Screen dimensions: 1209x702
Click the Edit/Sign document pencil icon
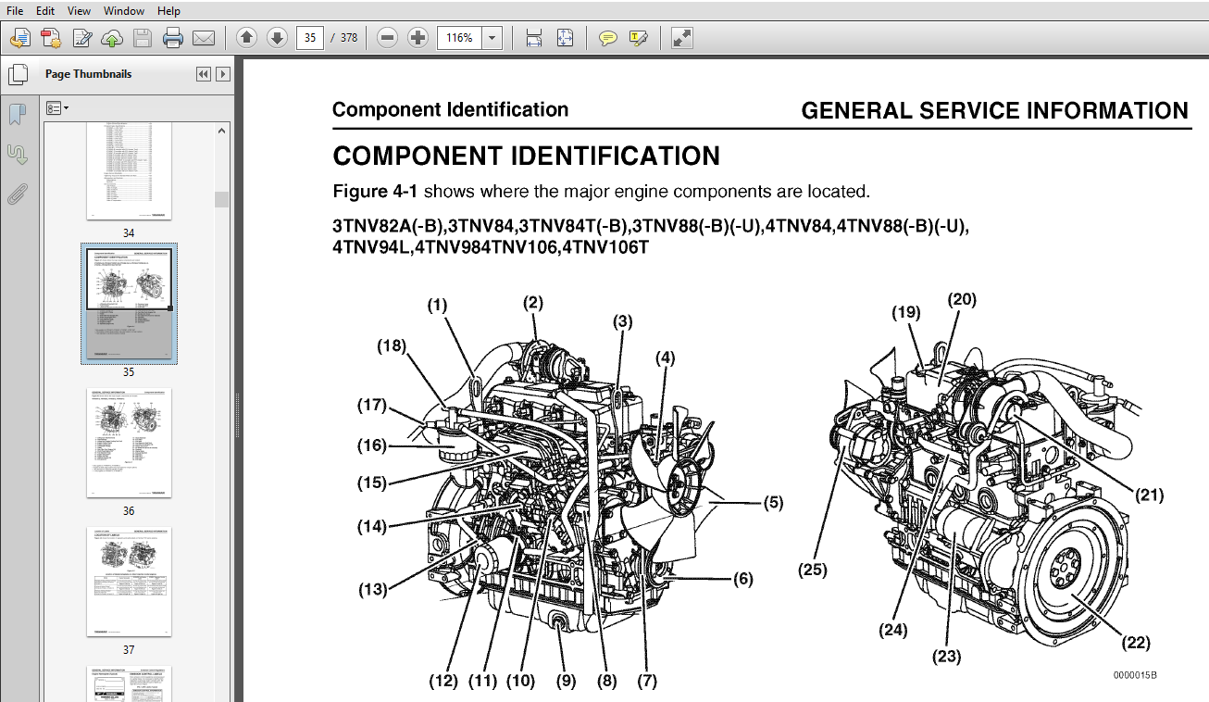tap(81, 38)
